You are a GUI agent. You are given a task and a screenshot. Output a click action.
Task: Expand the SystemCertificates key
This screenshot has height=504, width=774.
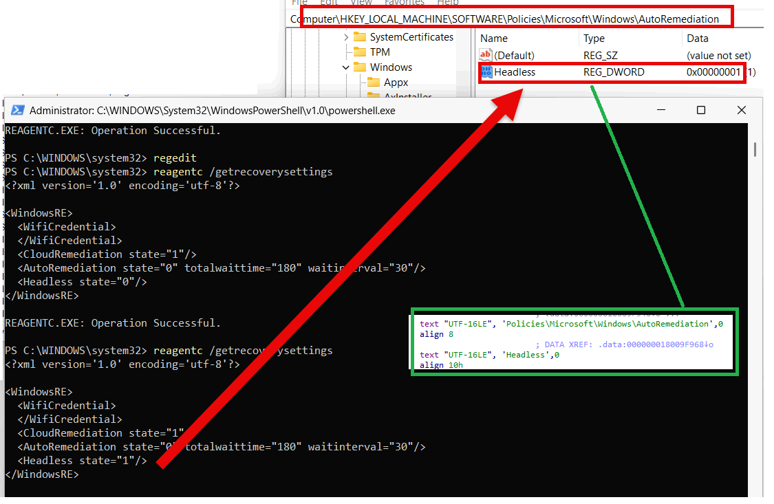(x=345, y=38)
